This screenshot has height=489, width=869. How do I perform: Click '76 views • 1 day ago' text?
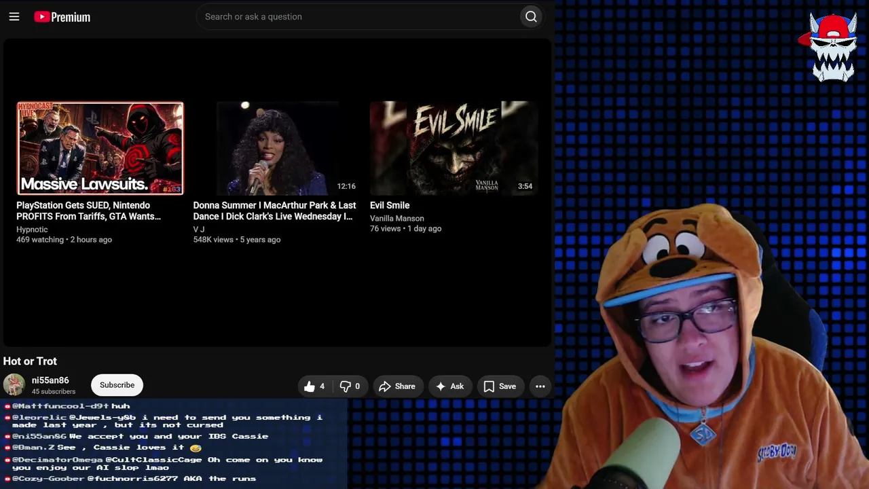tap(406, 229)
